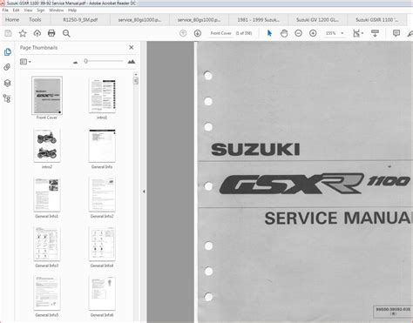Open the Attachments paperclip panel
Viewport: 413px width, 323px height.
click(x=7, y=67)
